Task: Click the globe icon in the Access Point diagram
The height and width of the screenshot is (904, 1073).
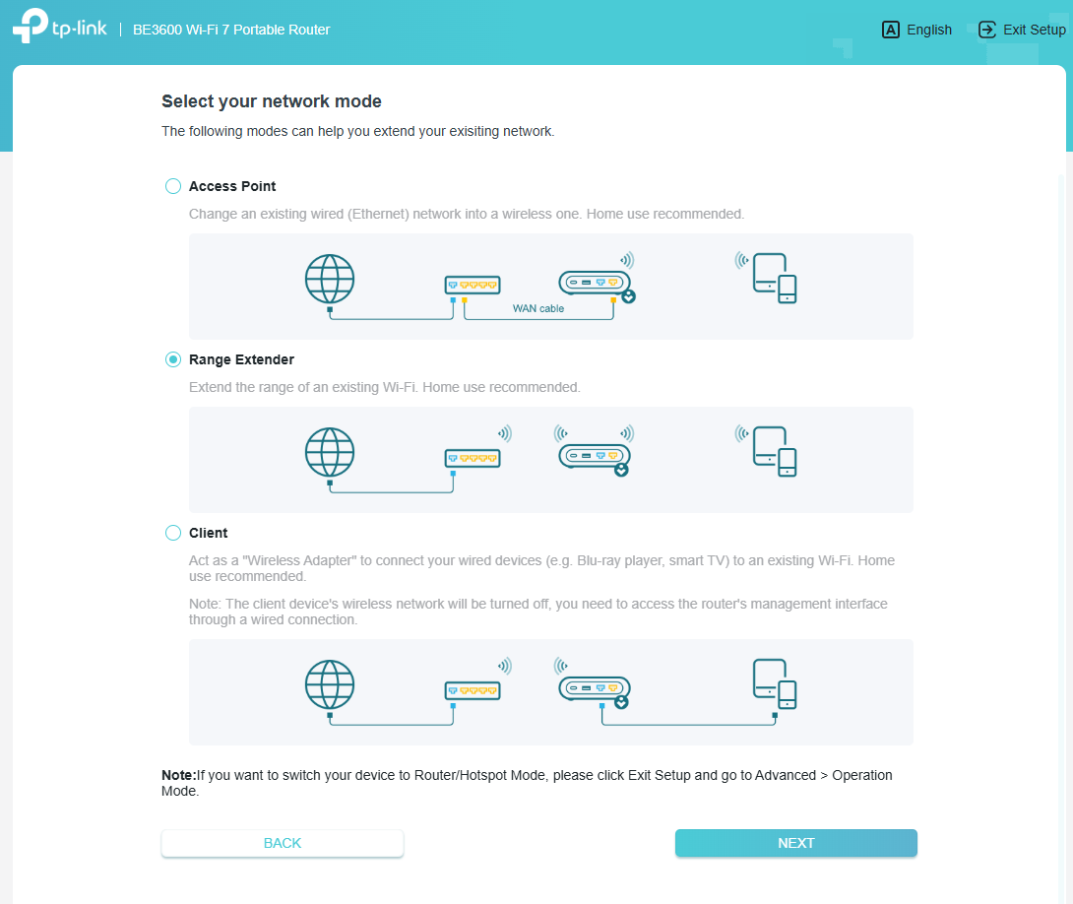Action: coord(330,281)
